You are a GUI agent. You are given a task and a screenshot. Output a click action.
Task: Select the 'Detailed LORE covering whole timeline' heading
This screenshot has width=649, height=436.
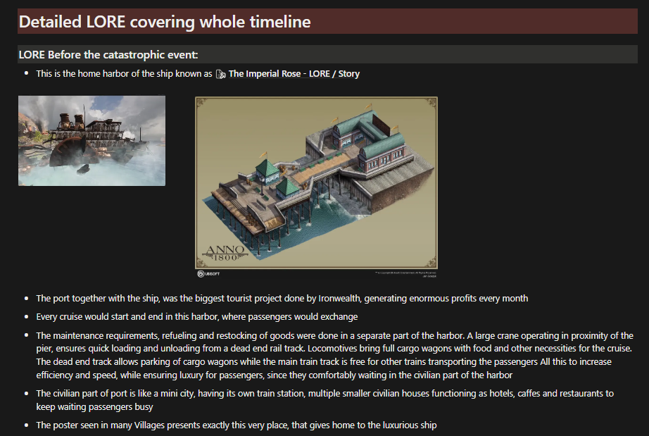tap(165, 22)
